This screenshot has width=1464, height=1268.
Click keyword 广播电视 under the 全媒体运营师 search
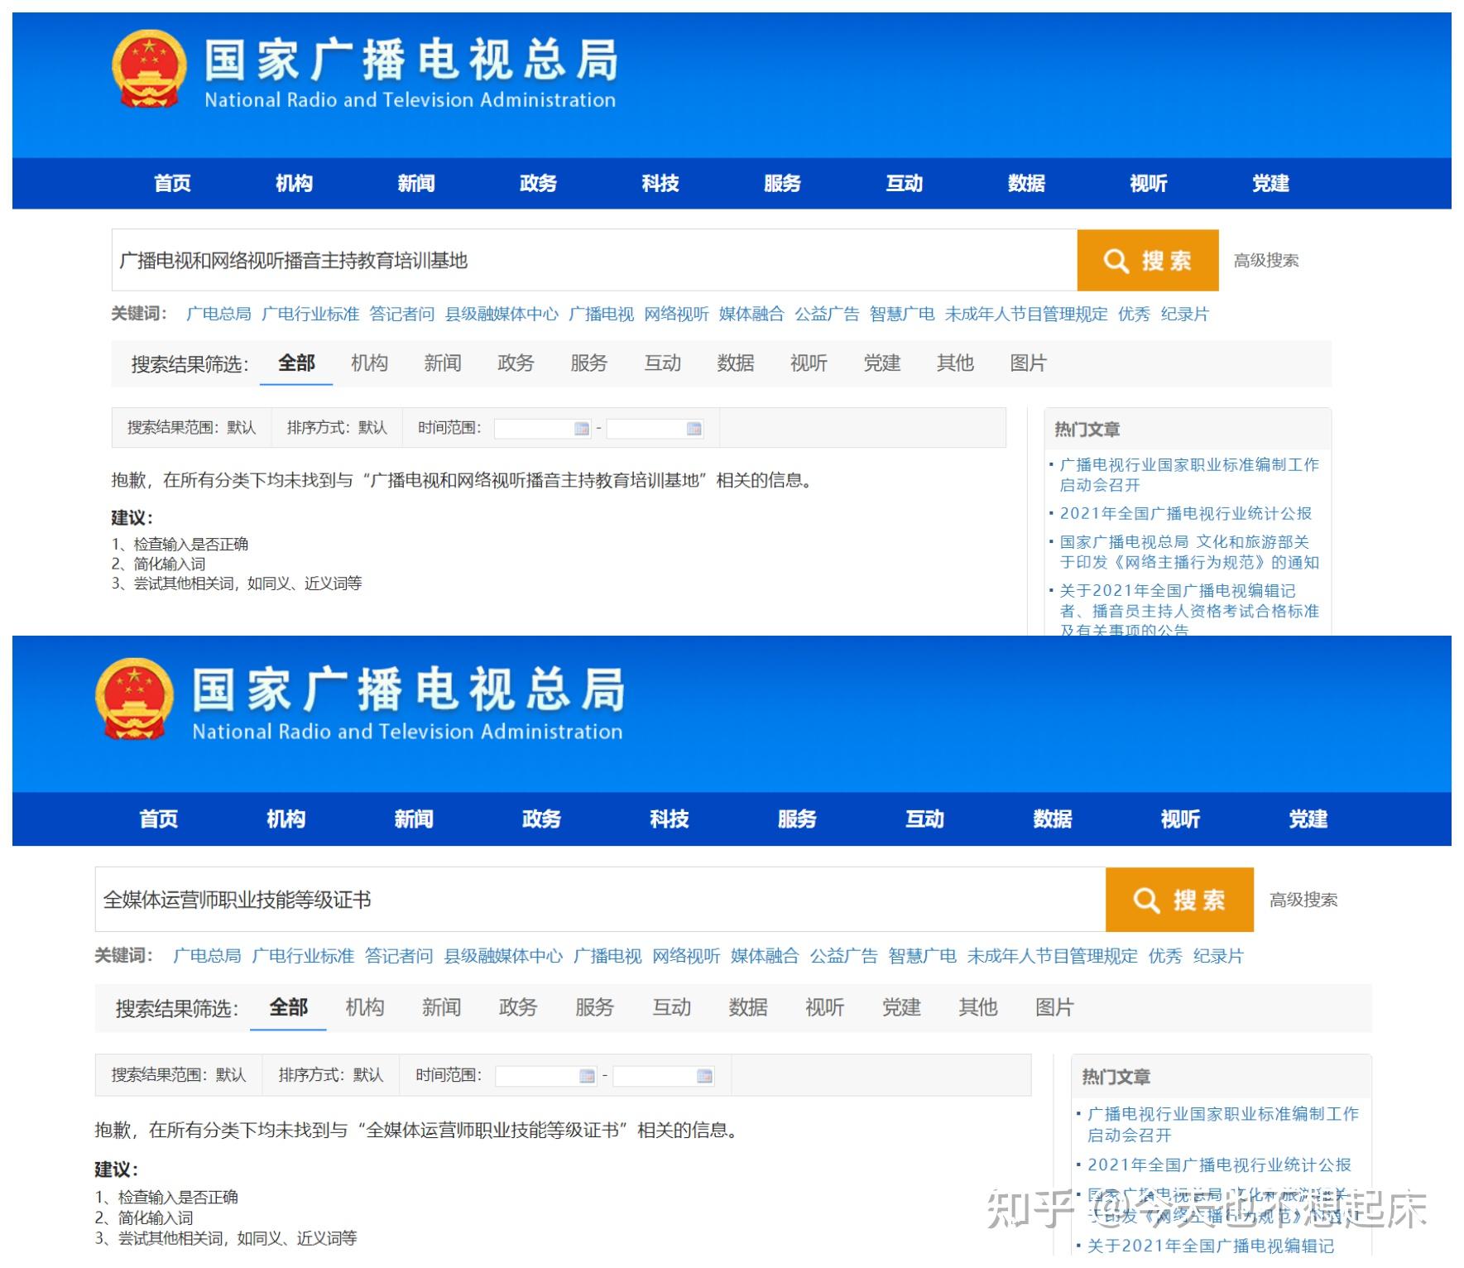click(608, 957)
